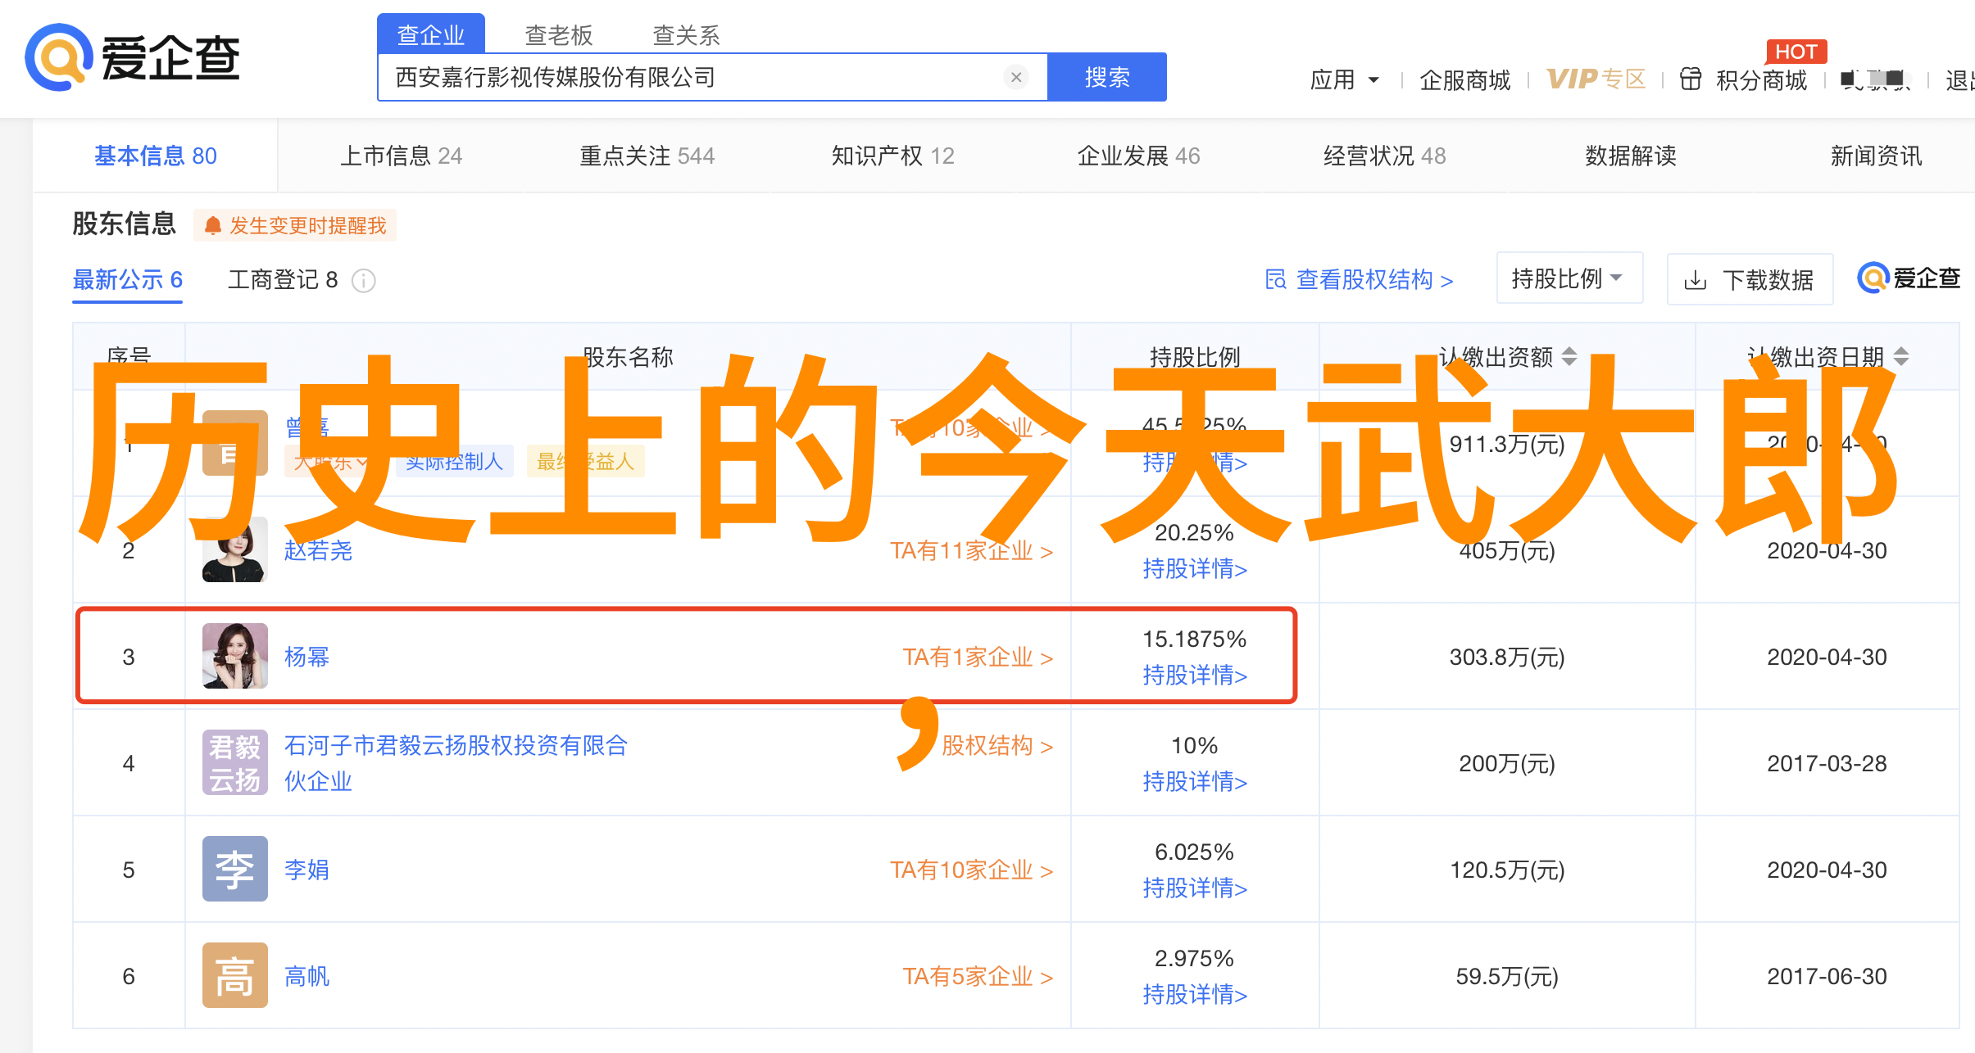Open the 持股比例 dropdown
1975x1053 pixels.
(x=1569, y=278)
